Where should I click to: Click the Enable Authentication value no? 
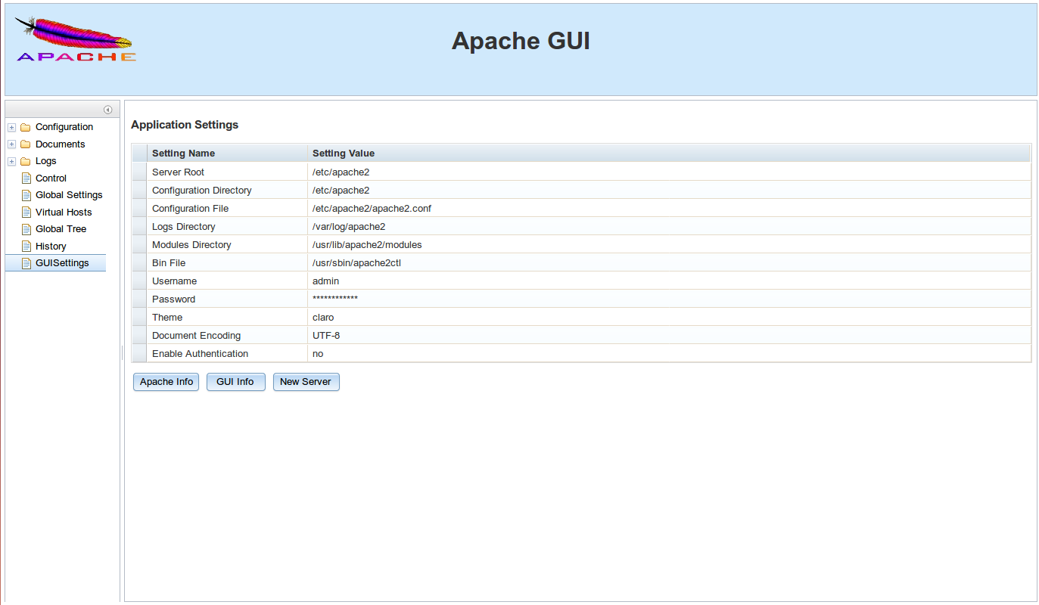coord(318,354)
